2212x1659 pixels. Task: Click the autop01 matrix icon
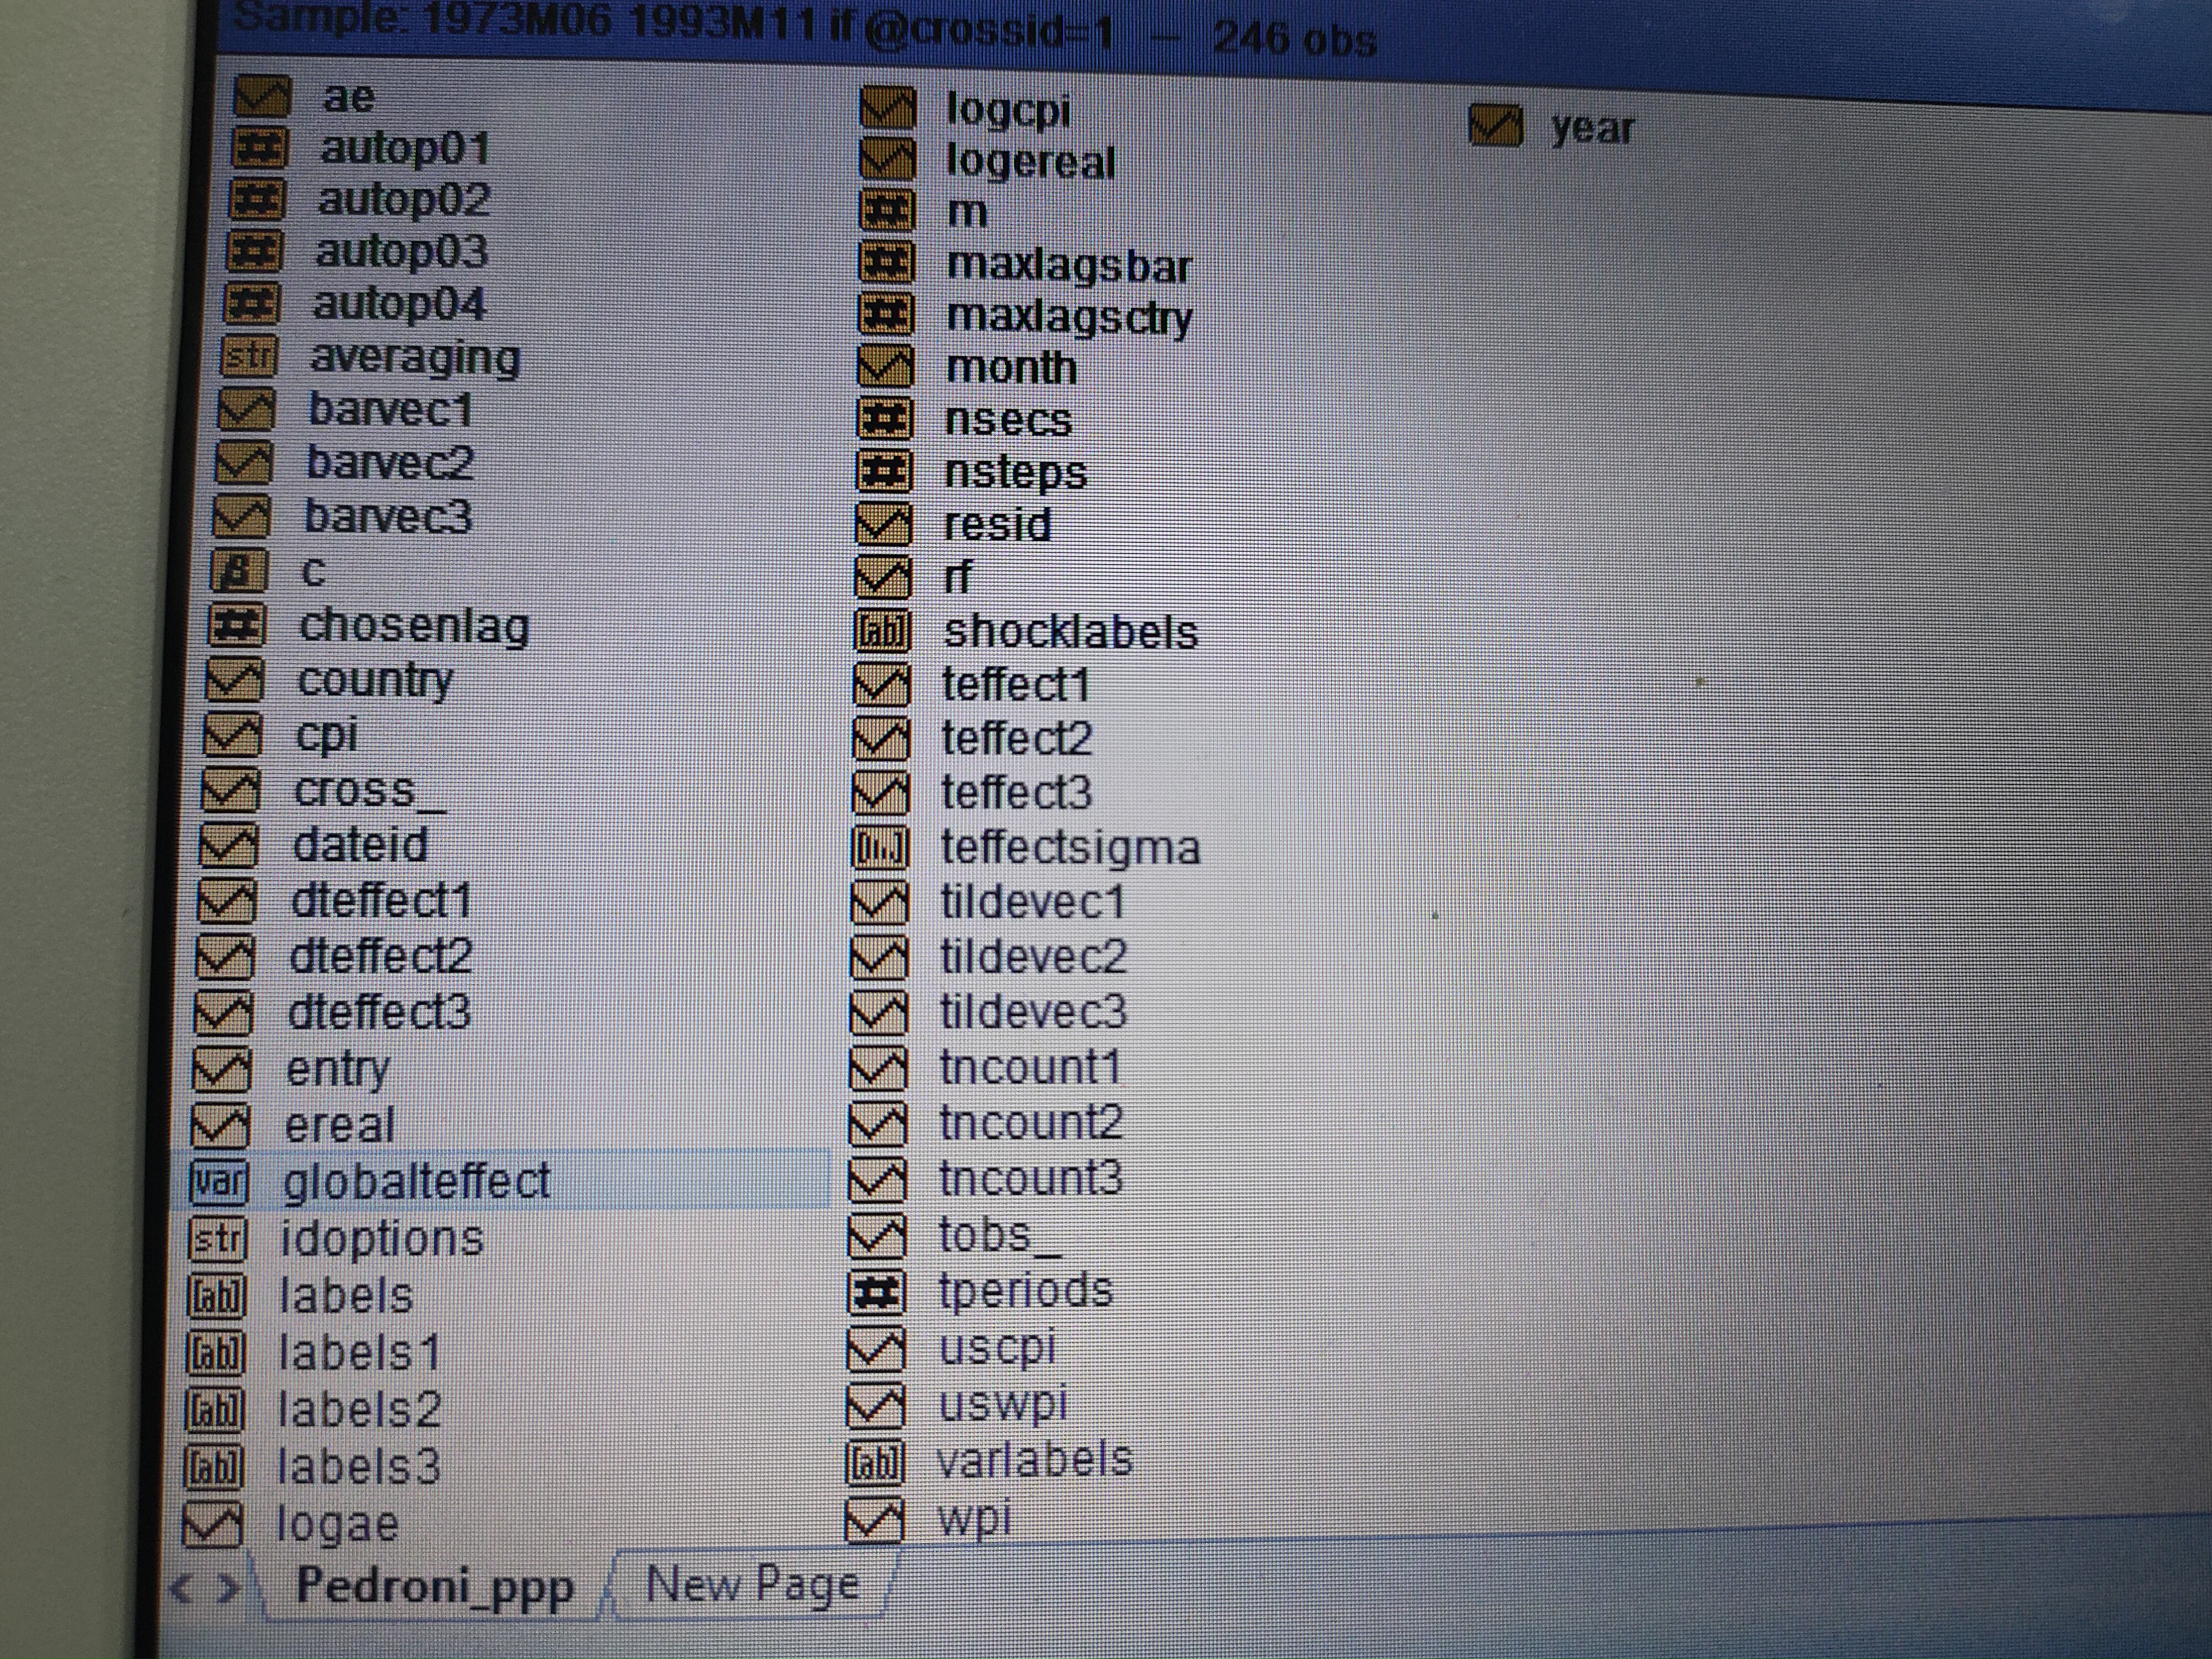pyautogui.click(x=260, y=149)
